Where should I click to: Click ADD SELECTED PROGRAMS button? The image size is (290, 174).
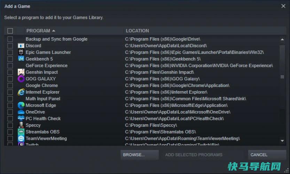pos(194,155)
